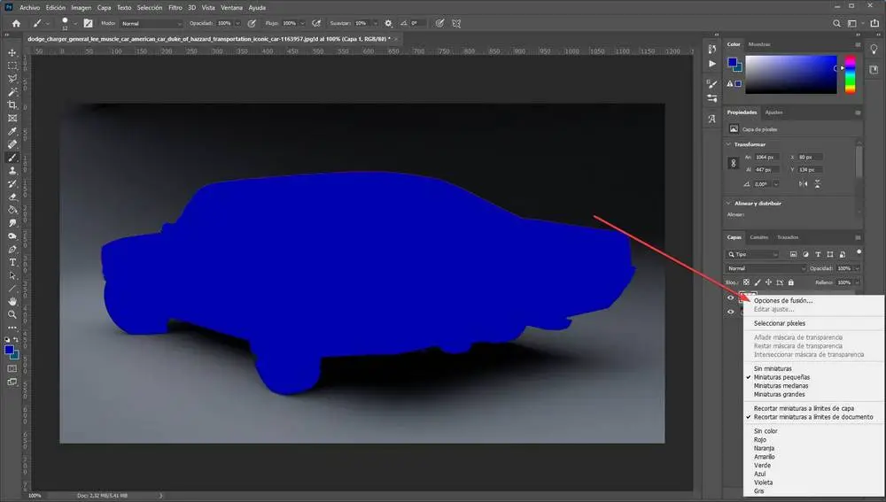Open the Filtro menu
886x502 pixels.
click(x=175, y=7)
